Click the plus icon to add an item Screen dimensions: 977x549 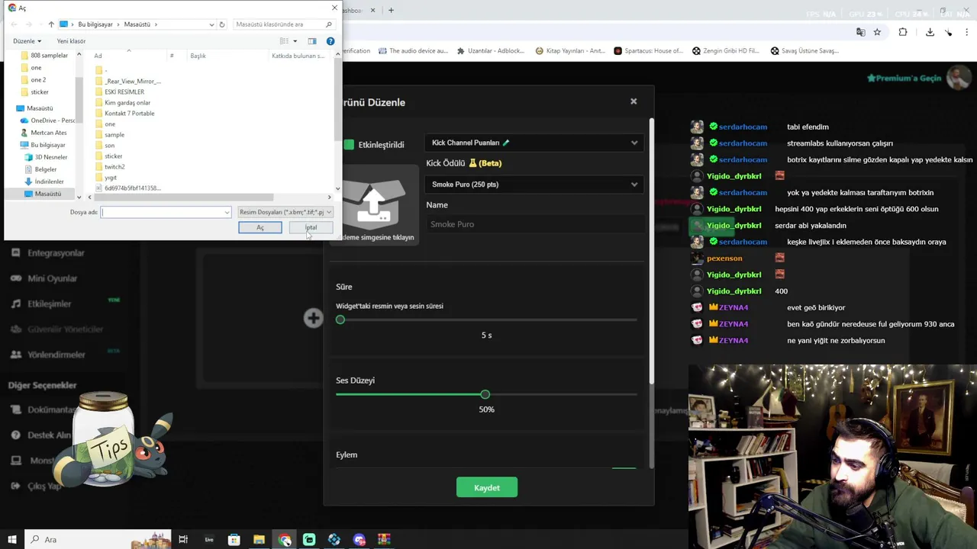pos(313,318)
